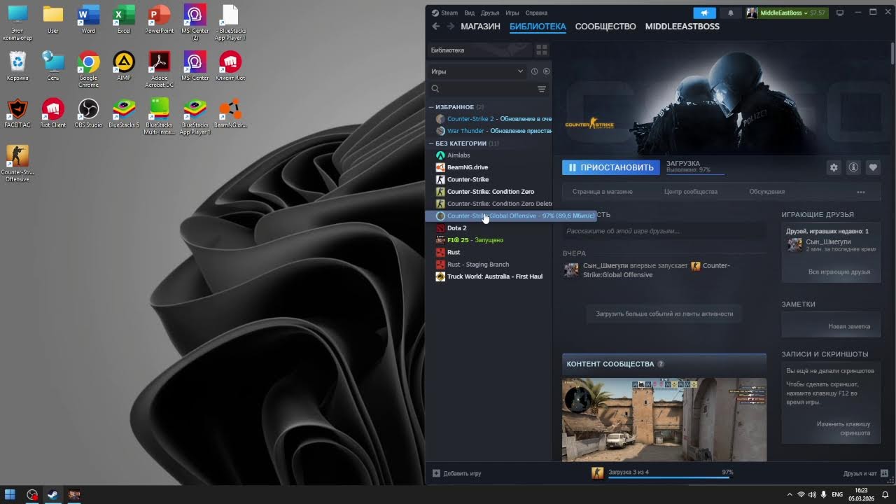Open Windows Start button
The height and width of the screenshot is (504, 896).
pos(10,495)
